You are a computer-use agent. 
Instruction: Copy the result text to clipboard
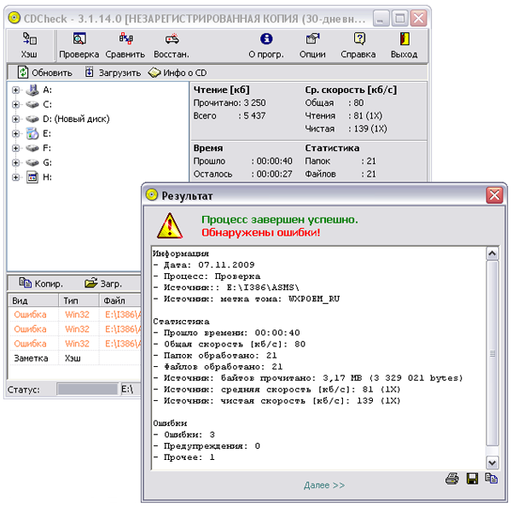point(491,480)
